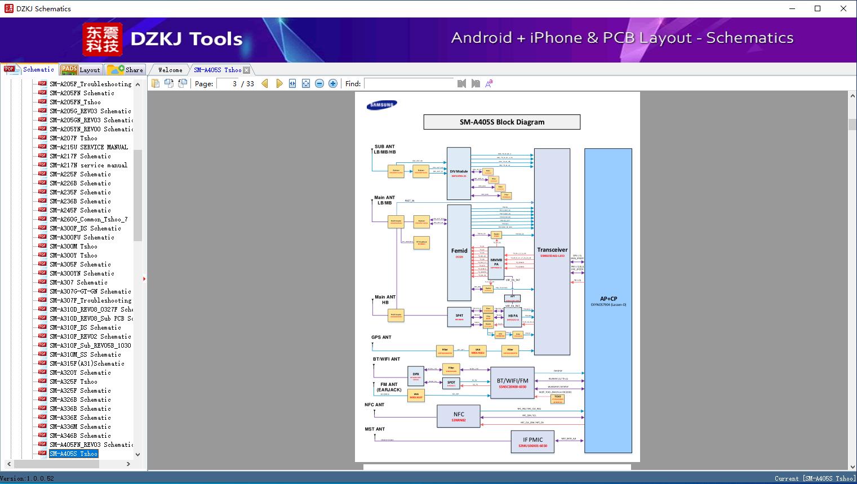Go to the previous page arrow
Screen dimensions: 857x484
[x=265, y=83]
